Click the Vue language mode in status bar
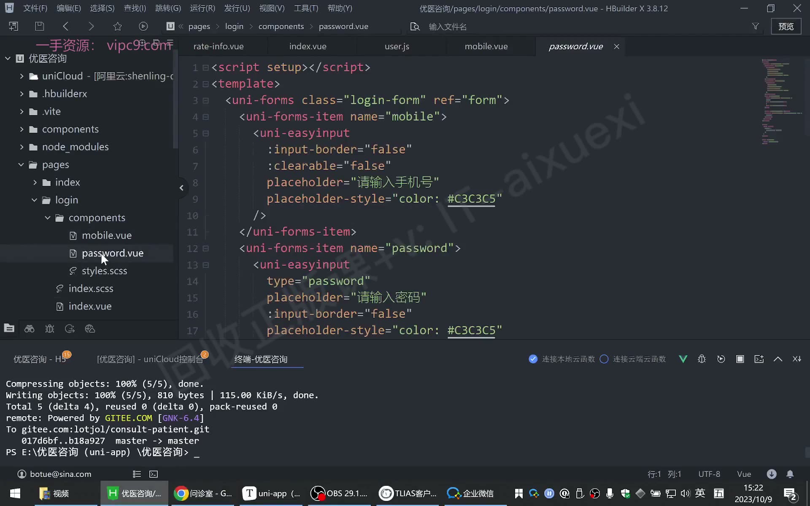 tap(744, 474)
